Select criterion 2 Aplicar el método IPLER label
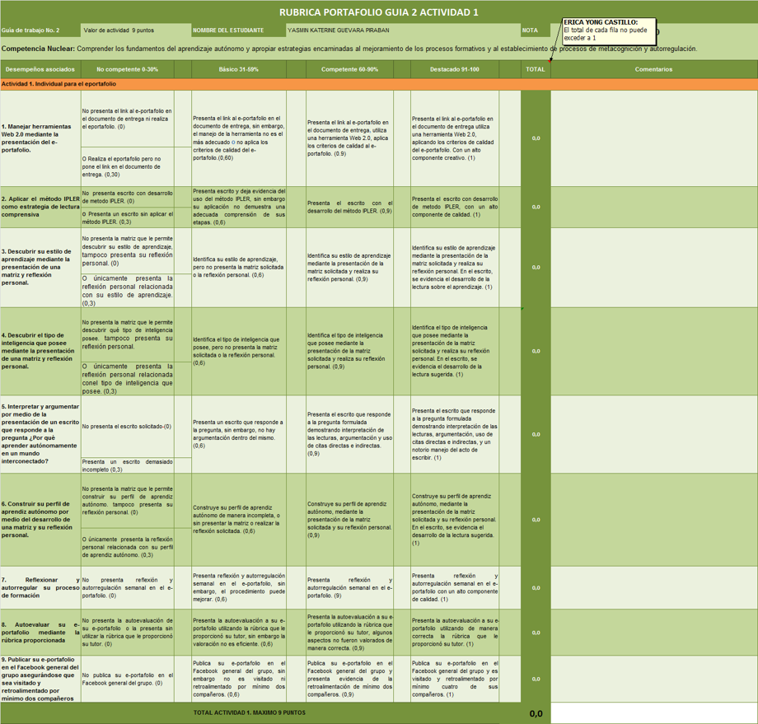The width and height of the screenshot is (758, 724). pyautogui.click(x=40, y=207)
